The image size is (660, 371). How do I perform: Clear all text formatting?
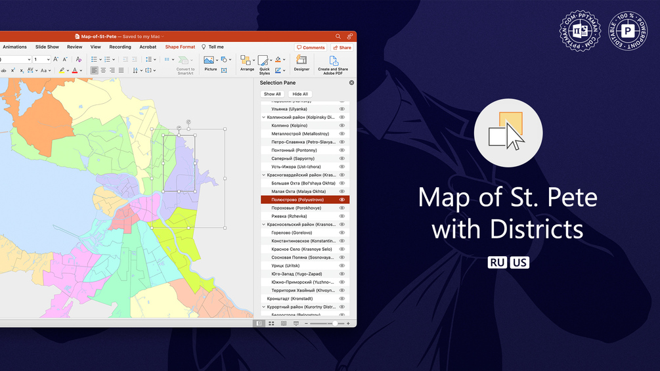tap(79, 59)
